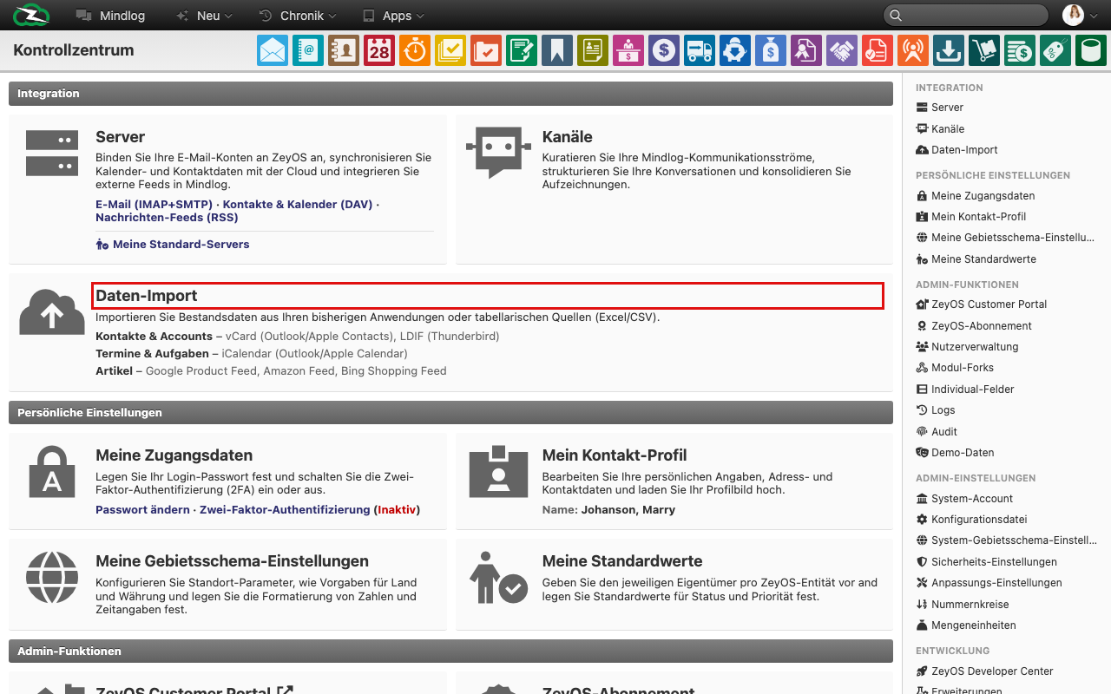The width and height of the screenshot is (1111, 694).
Task: Open the dark blue download tray icon
Action: 949,50
